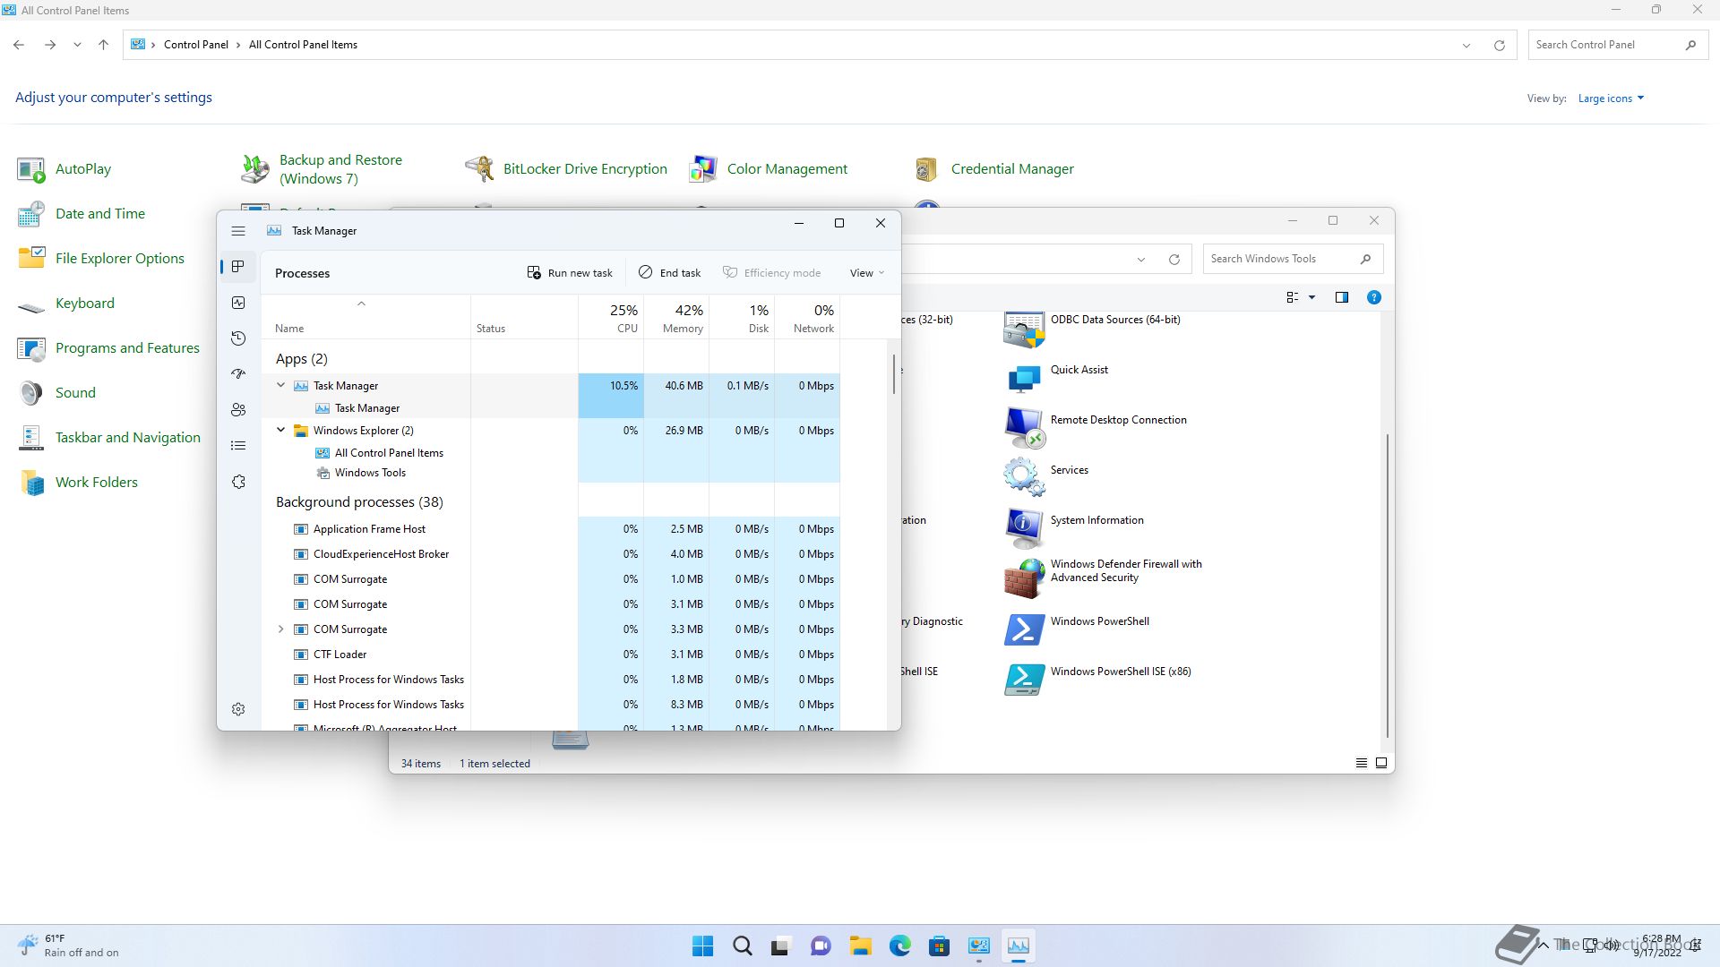The width and height of the screenshot is (1720, 967).
Task: Toggle Task Manager hamburger navigation menu
Action: point(238,231)
